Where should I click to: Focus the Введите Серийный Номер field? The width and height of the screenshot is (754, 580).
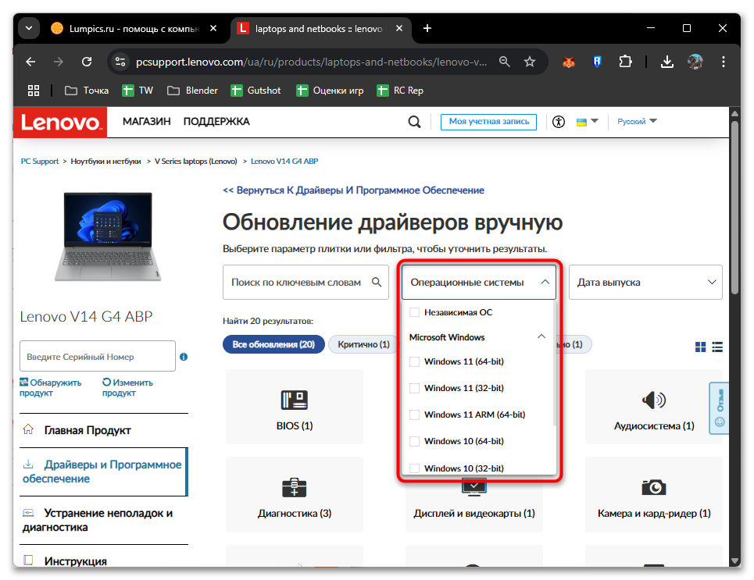(x=98, y=356)
